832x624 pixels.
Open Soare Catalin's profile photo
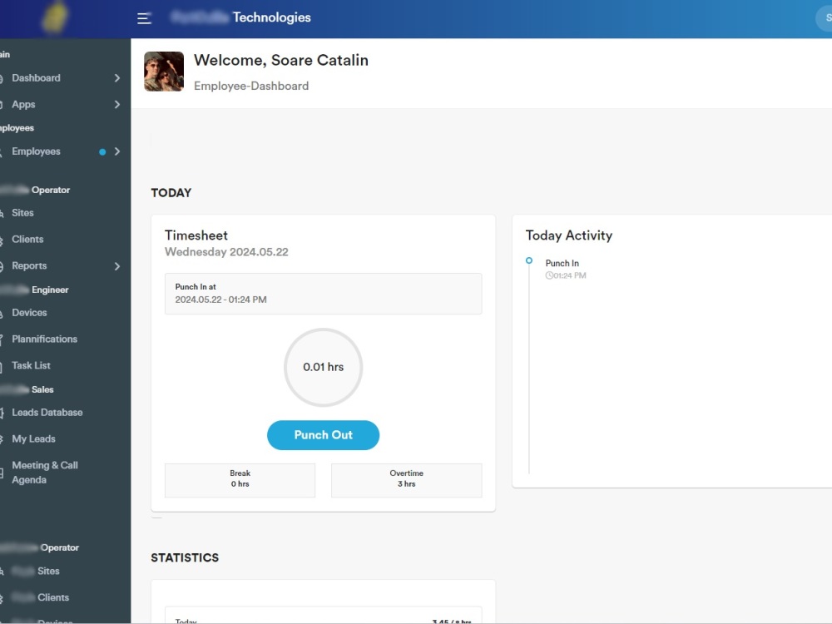[164, 72]
